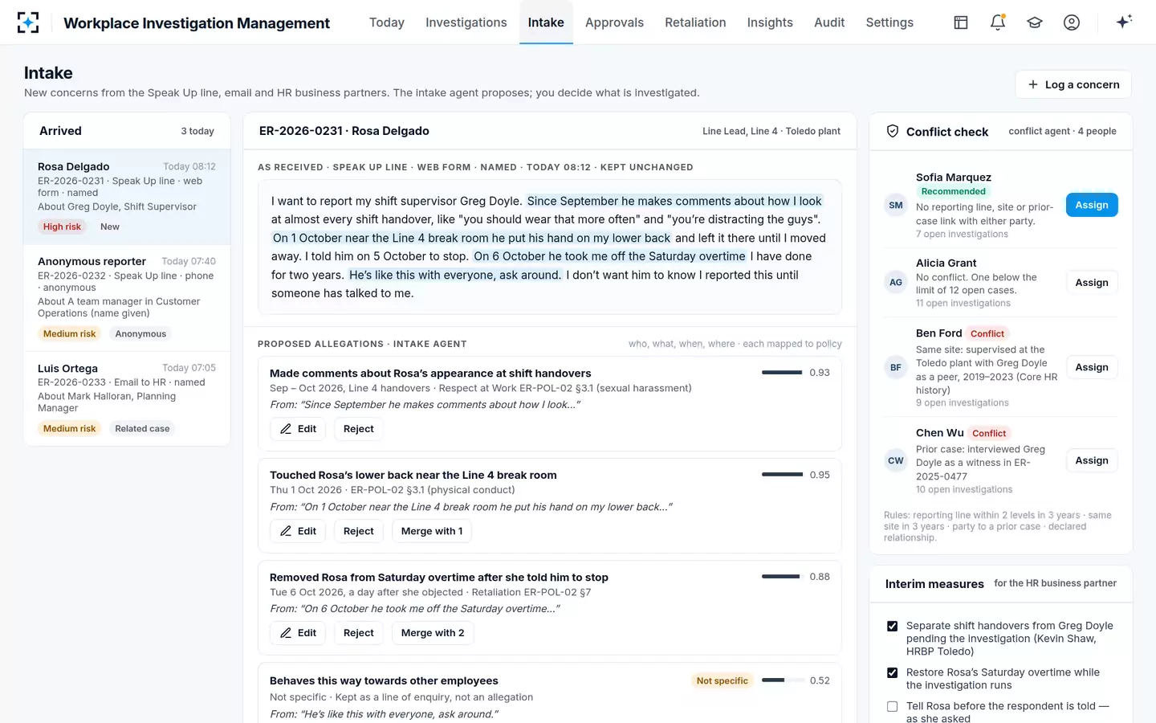The width and height of the screenshot is (1156, 723).
Task: Select the Rosa Delgado intake item
Action: [127, 197]
